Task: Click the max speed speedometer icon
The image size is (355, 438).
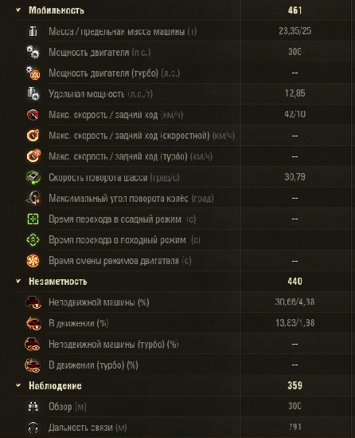Action: 33,115
